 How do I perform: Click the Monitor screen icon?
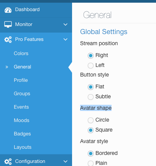[x=8, y=24]
